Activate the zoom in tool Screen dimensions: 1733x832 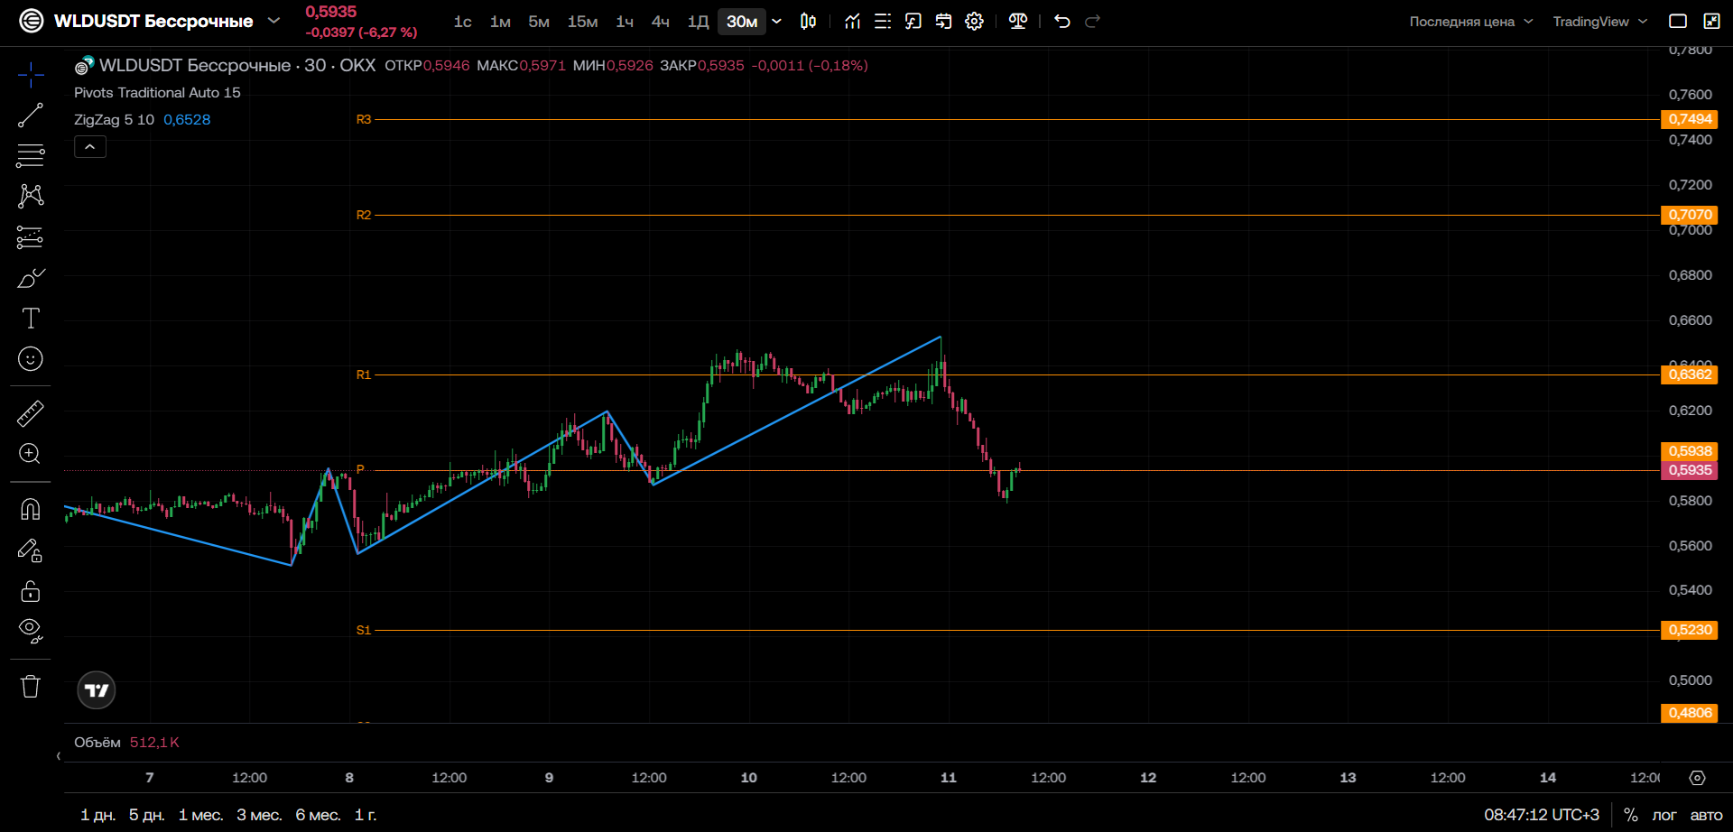pyautogui.click(x=31, y=454)
